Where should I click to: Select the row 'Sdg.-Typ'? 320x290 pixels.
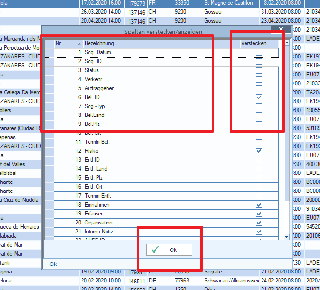(162, 106)
